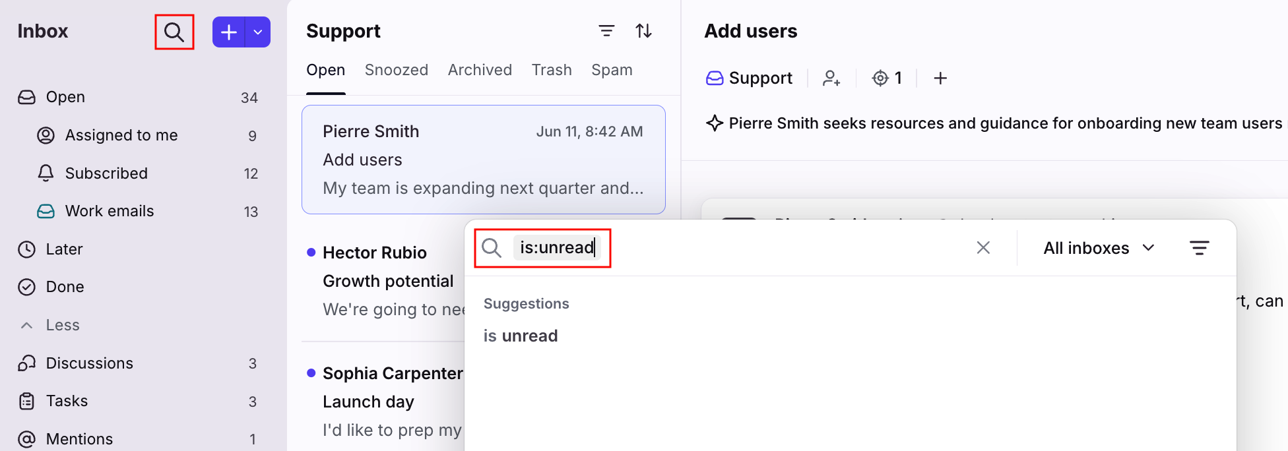Open the filter icon in Support header
1288x451 pixels.
pyautogui.click(x=606, y=31)
